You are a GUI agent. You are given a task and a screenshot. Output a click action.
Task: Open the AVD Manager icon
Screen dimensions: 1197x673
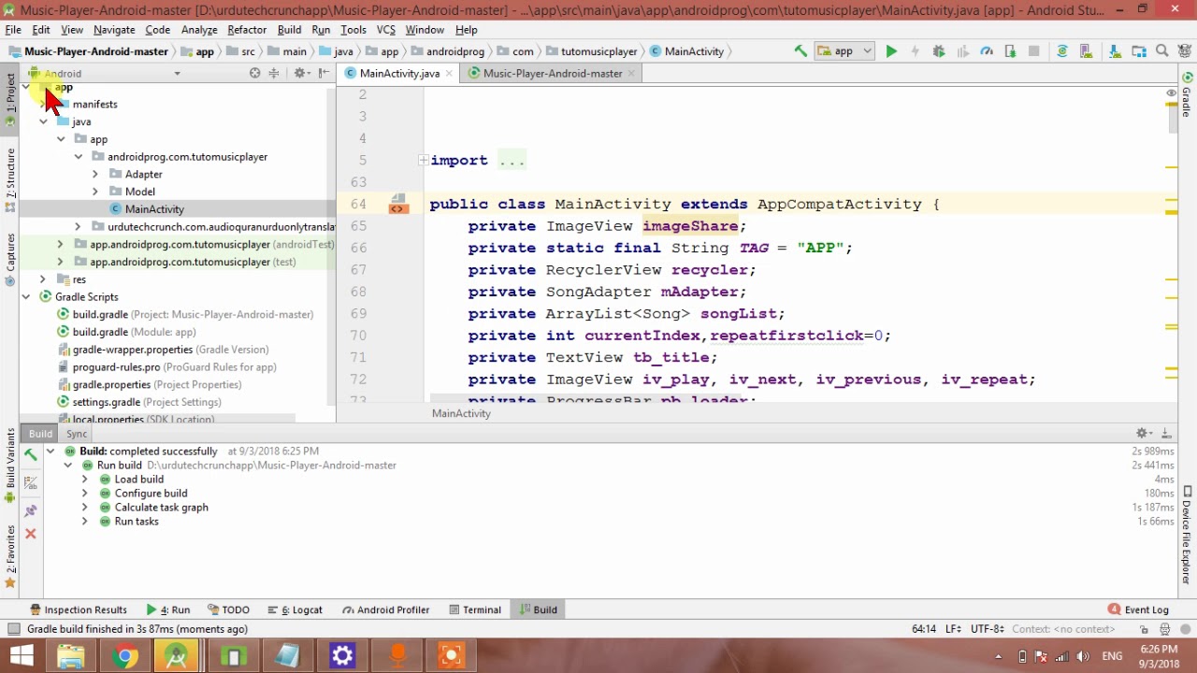click(x=1087, y=51)
